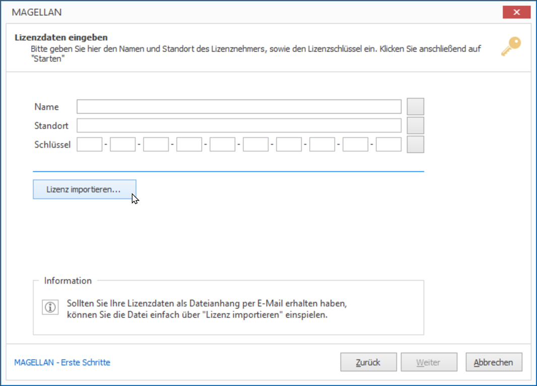Click into the Name text field
Screen dimensions: 537x386
(x=239, y=106)
